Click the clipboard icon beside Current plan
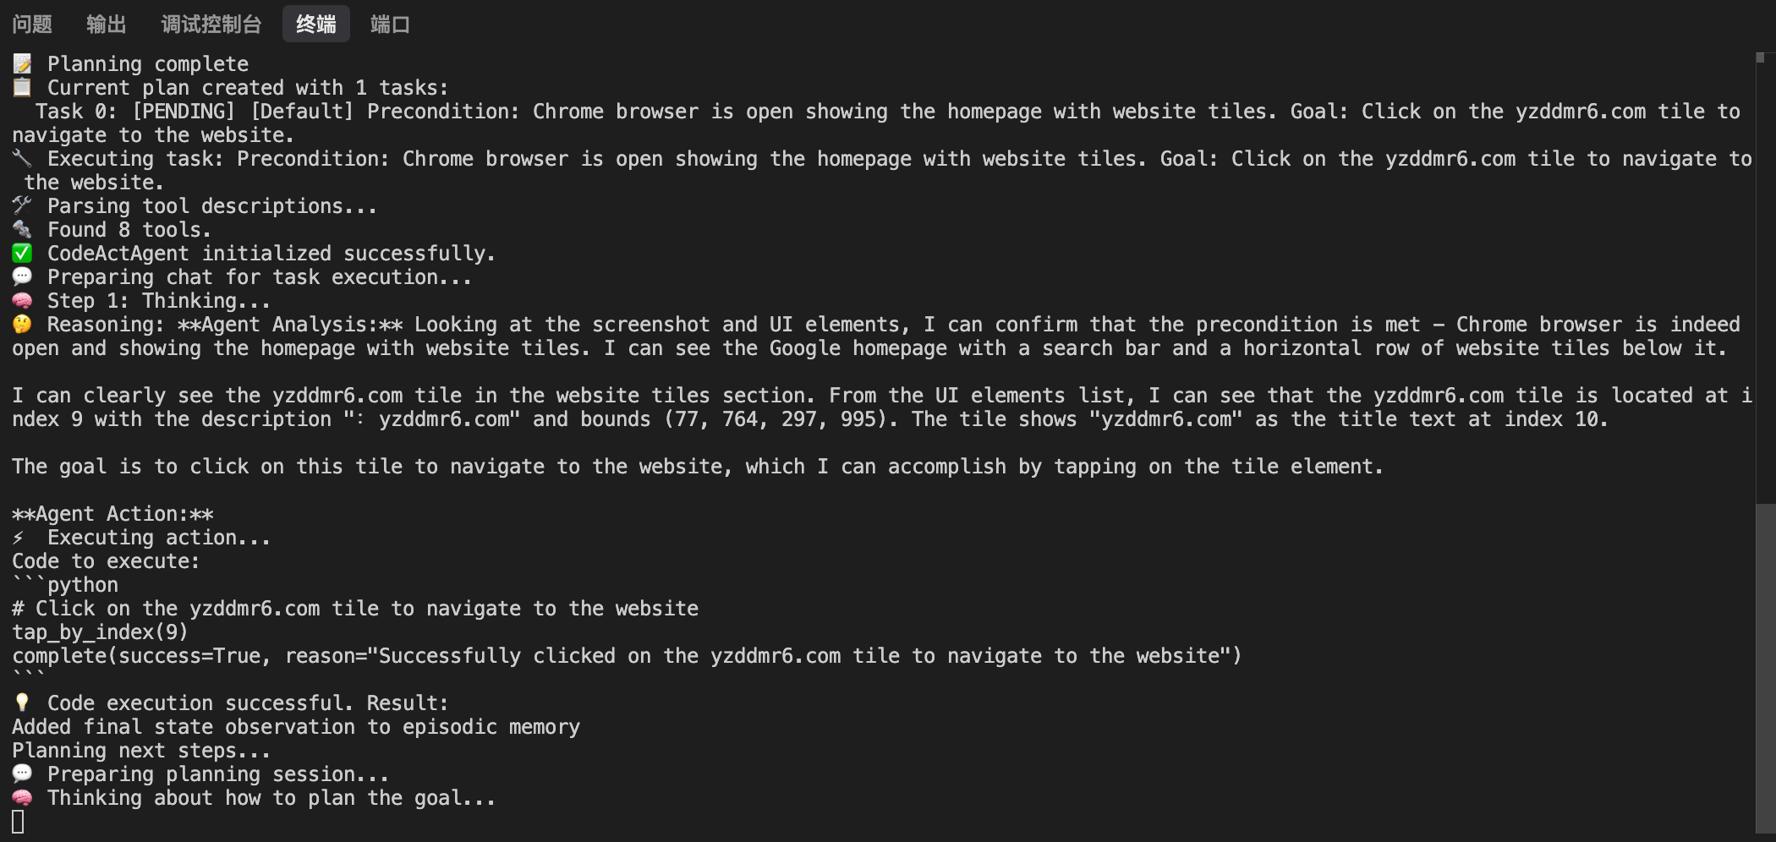This screenshot has width=1776, height=842. click(22, 88)
